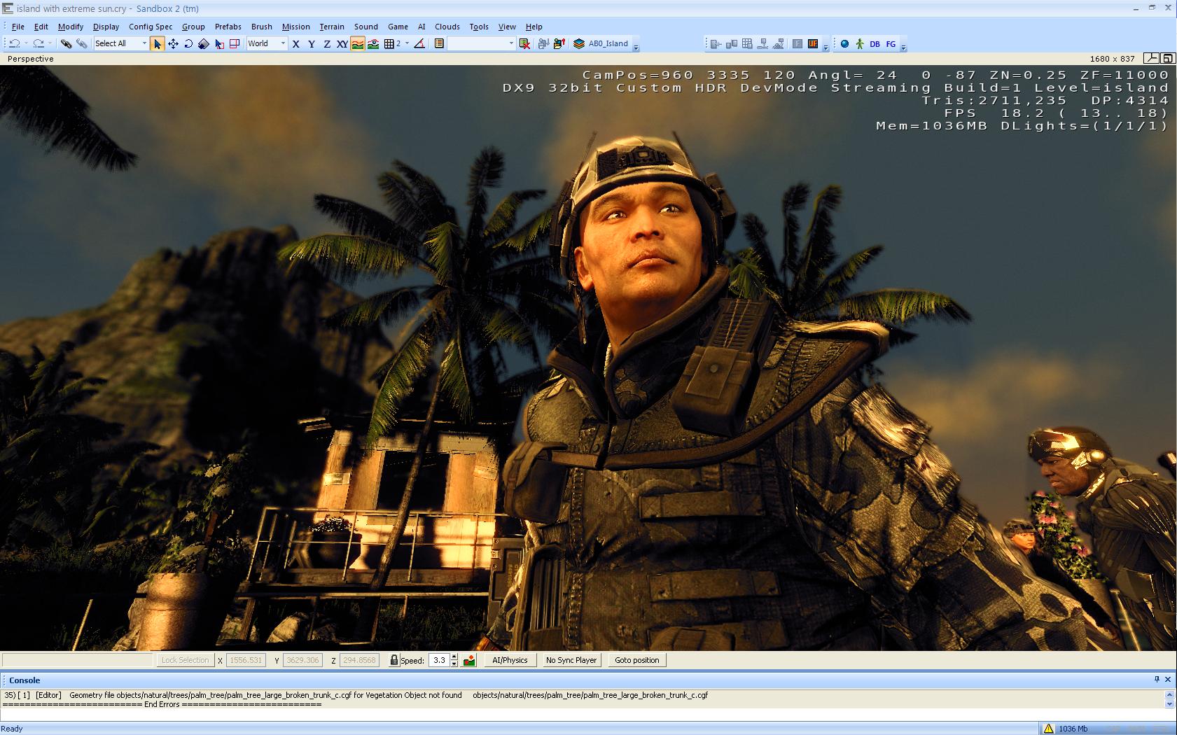Screen dimensions: 1177x735
Task: Activate the Select arrow tool
Action: point(158,43)
